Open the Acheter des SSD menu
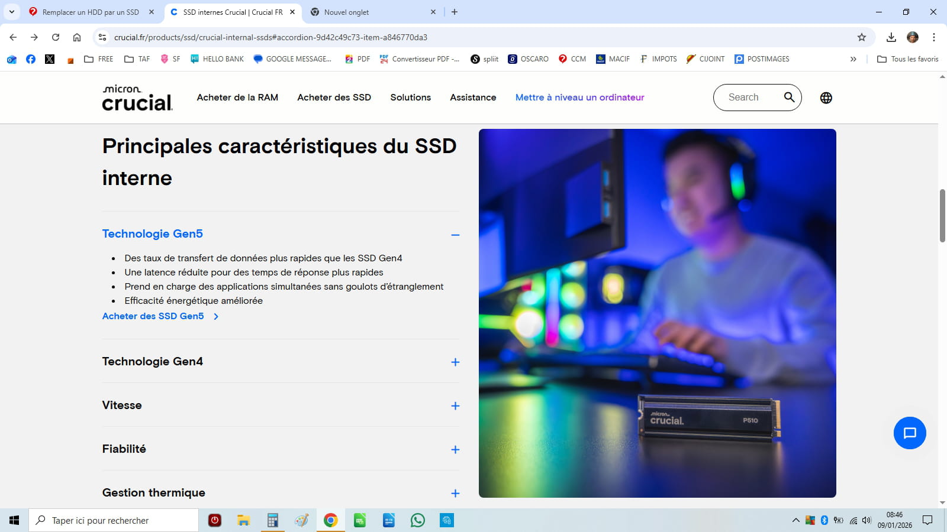 (334, 98)
